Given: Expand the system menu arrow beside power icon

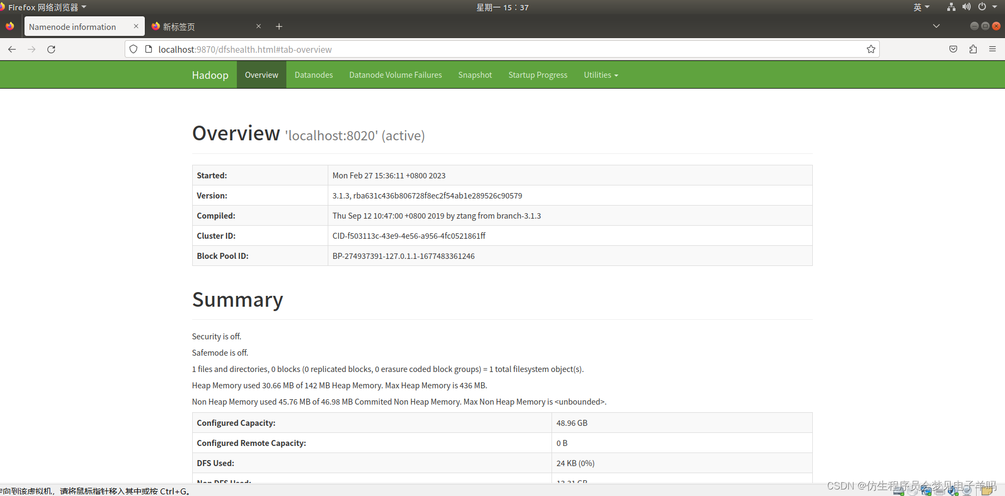Looking at the screenshot, I should [995, 7].
